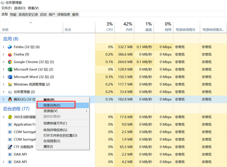Expand the Microsoft Word process group
Screen dimensions: 227x167
(x=3, y=77)
